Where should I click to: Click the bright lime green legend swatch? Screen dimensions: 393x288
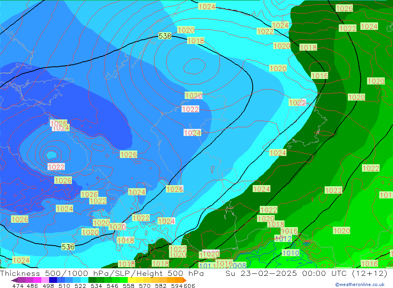pyautogui.click(x=124, y=280)
